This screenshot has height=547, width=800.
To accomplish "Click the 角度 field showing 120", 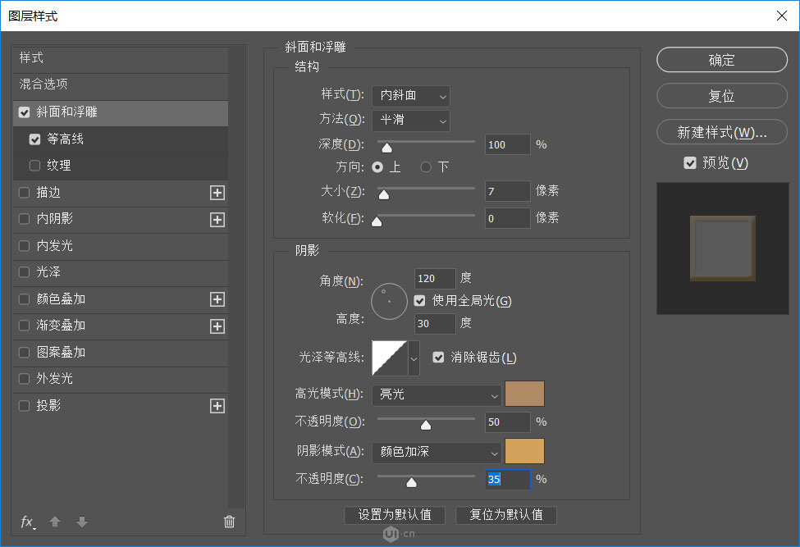I will [x=435, y=279].
